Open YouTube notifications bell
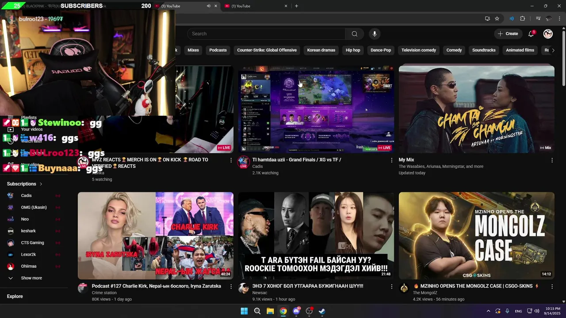566x318 pixels. tap(531, 34)
